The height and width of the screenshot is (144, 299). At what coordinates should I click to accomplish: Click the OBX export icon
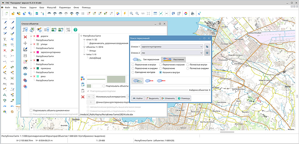[67, 30]
